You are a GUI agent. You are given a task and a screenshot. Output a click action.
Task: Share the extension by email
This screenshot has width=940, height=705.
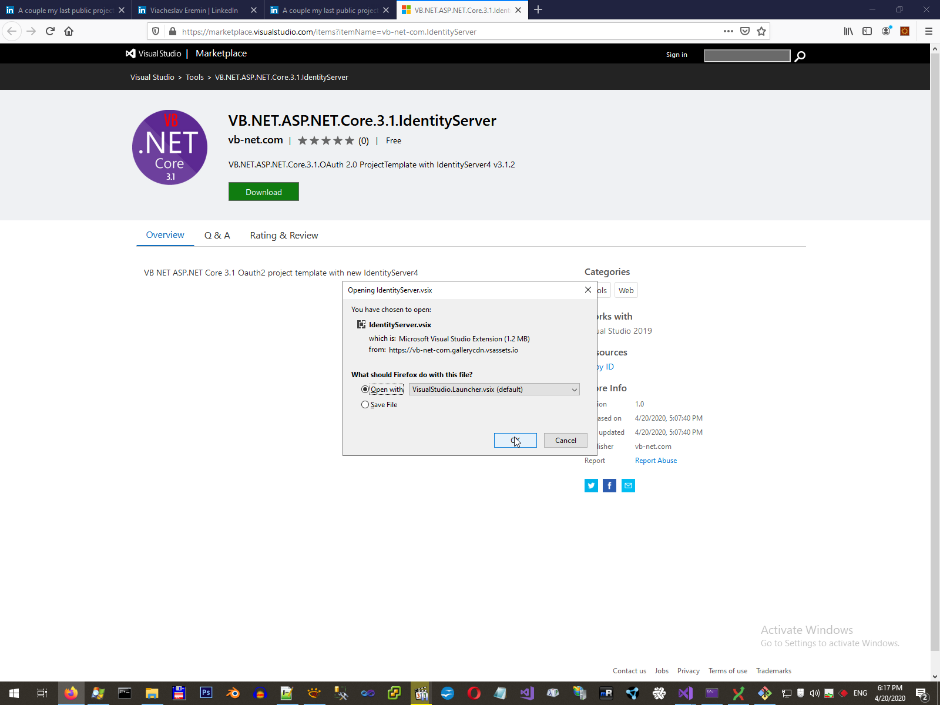pos(628,485)
